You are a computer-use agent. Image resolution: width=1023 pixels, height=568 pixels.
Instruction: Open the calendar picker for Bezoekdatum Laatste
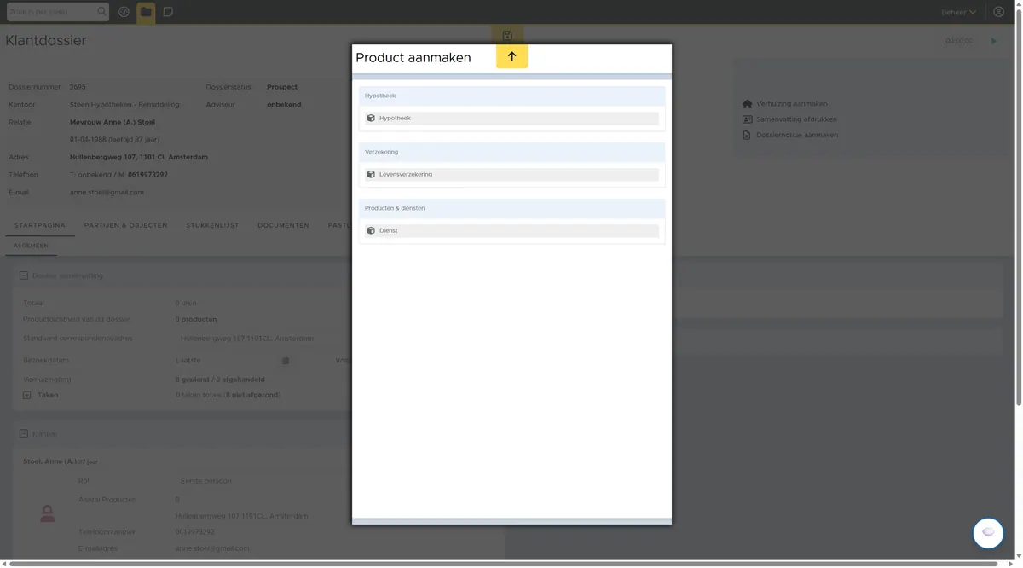coord(286,361)
